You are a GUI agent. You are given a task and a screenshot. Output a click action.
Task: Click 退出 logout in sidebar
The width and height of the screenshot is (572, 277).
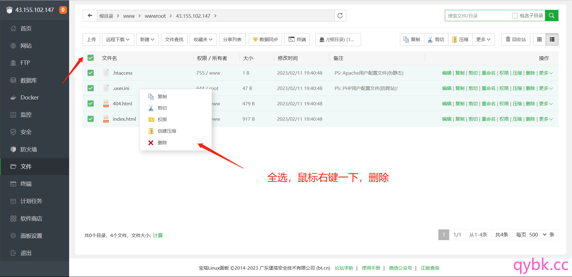tap(34, 253)
